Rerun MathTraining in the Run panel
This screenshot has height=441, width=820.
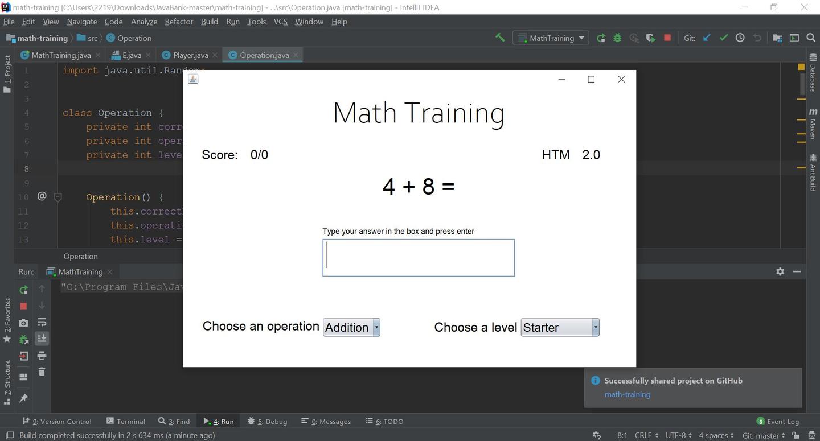pyautogui.click(x=23, y=290)
